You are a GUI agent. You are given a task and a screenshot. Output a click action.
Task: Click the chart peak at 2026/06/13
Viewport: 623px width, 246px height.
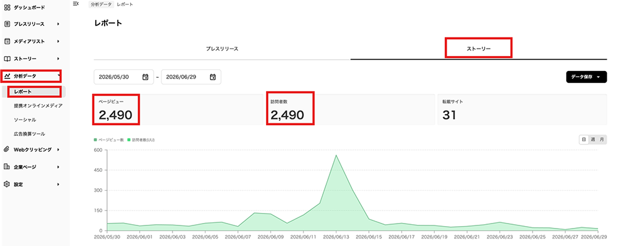336,155
